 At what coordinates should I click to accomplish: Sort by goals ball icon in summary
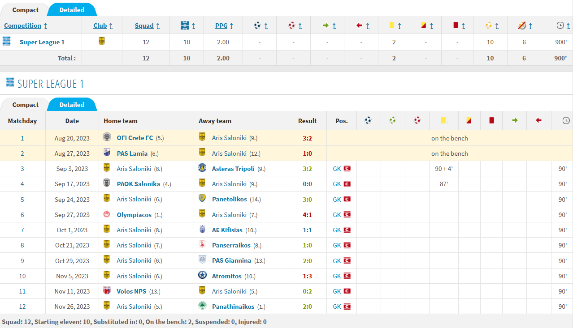tap(257, 26)
